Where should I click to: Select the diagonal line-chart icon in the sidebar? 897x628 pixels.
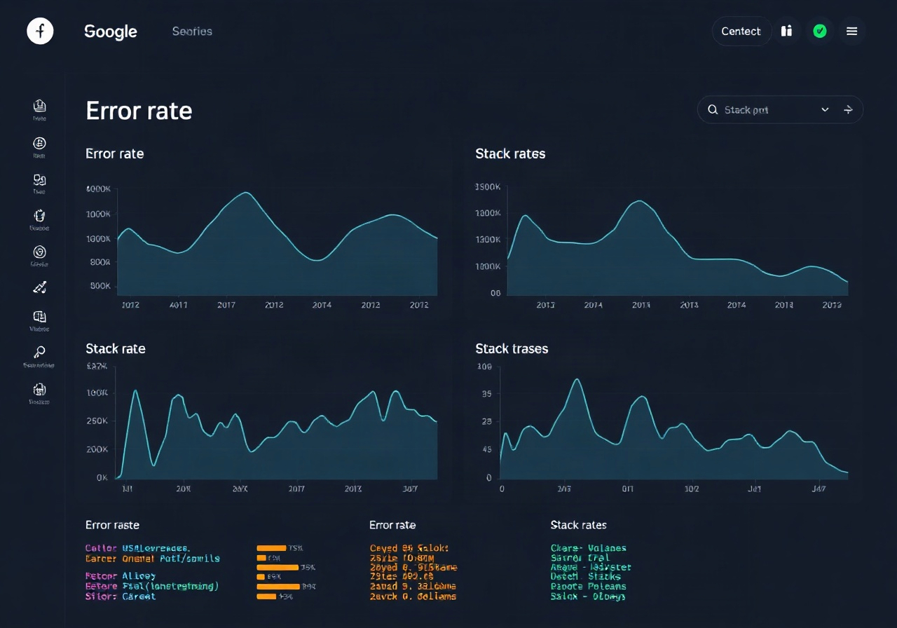(39, 287)
